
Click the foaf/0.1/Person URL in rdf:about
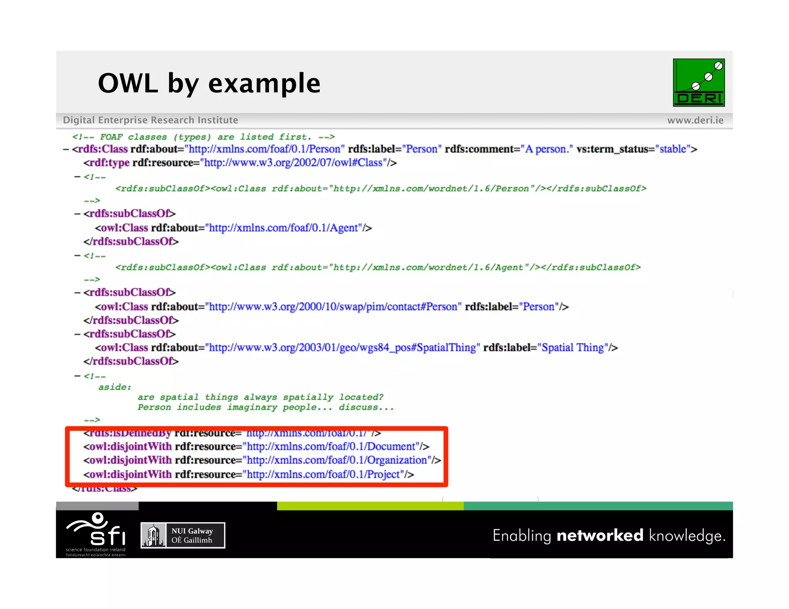pyautogui.click(x=264, y=149)
